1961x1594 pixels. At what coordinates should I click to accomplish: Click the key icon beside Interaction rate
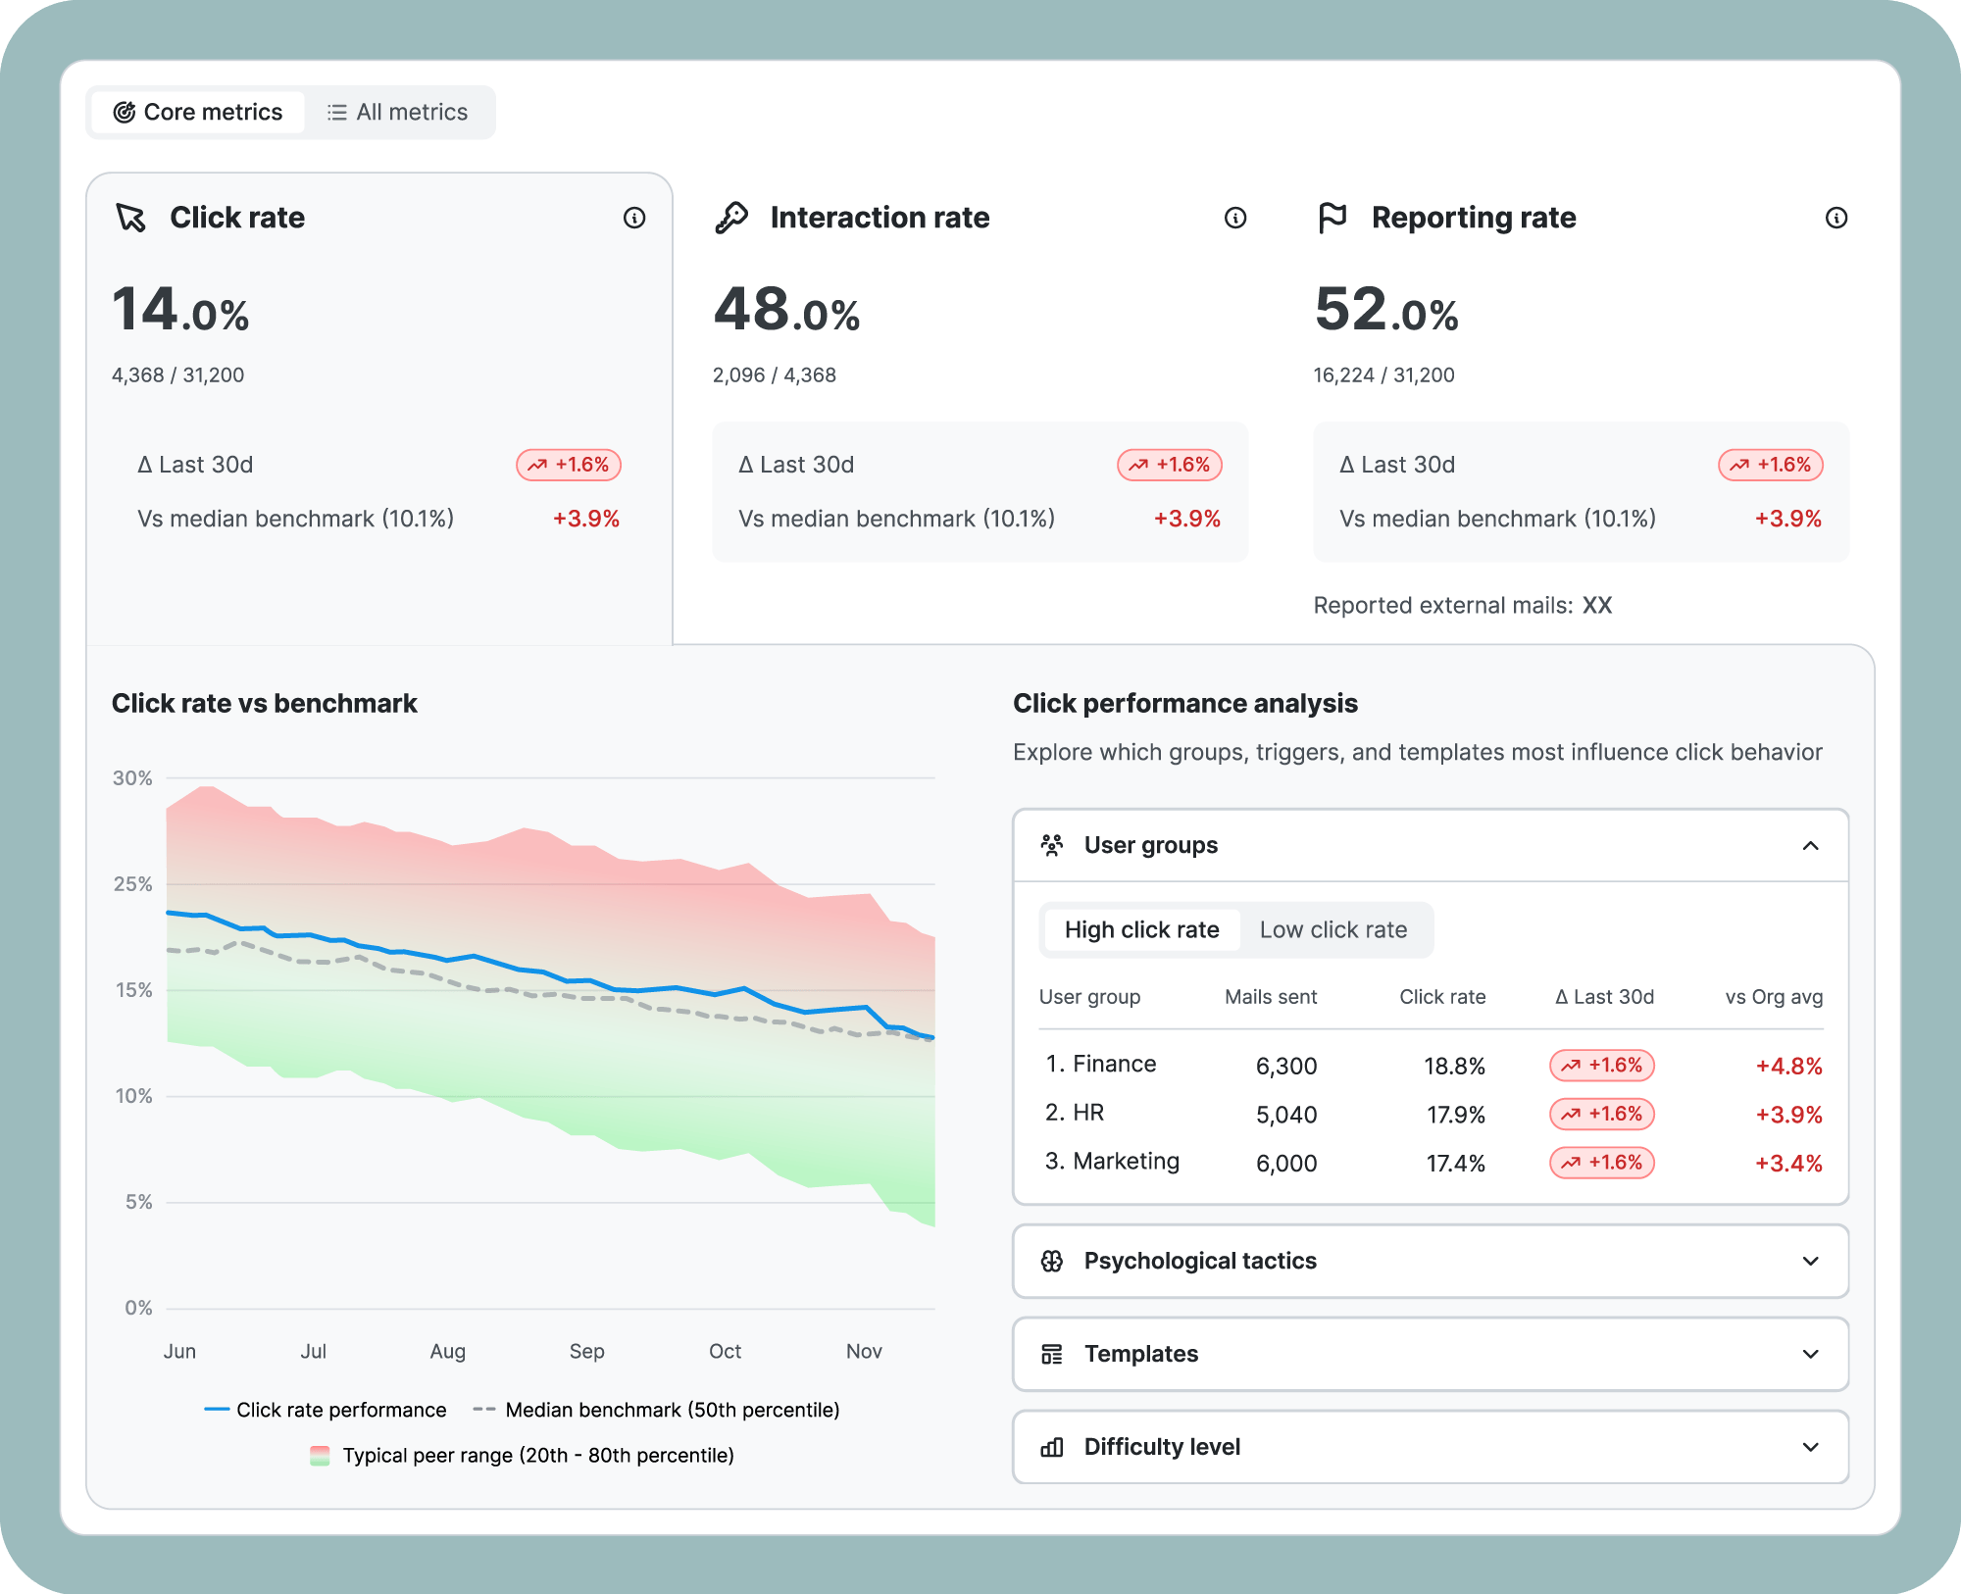pos(731,218)
